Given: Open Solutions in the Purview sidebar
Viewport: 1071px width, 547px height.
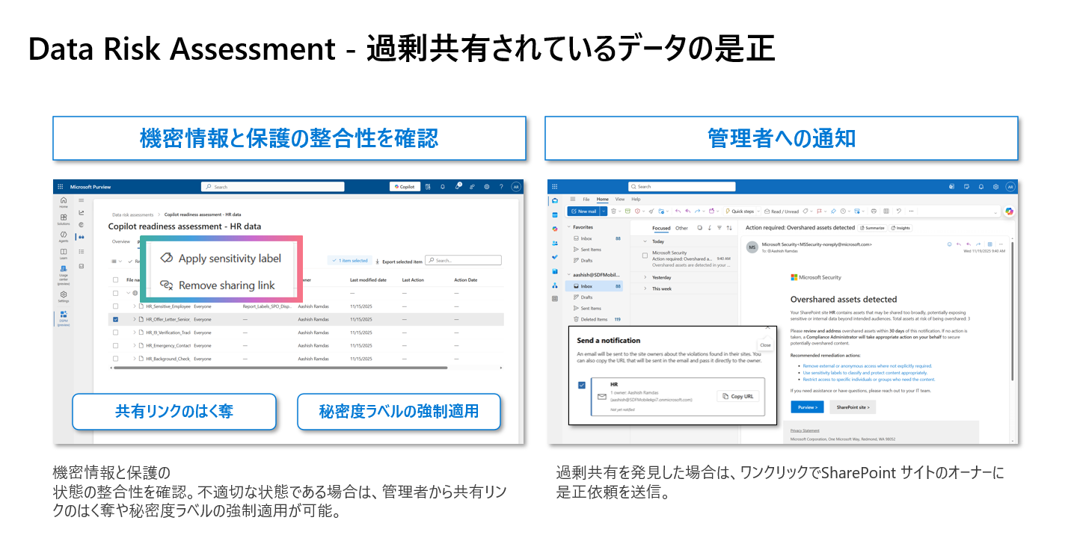Looking at the screenshot, I should [x=64, y=219].
